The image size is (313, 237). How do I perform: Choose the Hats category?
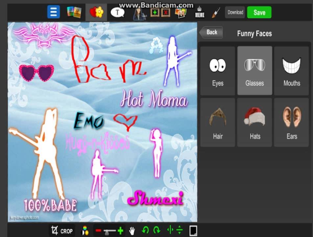point(255,122)
